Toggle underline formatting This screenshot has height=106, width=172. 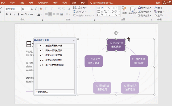14,14
